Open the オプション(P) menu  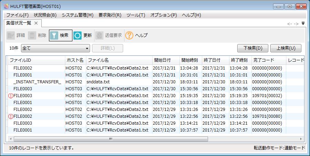coord(163,15)
